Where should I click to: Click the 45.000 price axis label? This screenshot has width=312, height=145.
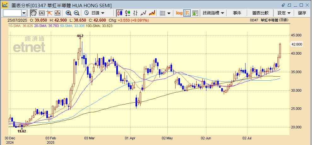[297, 35]
